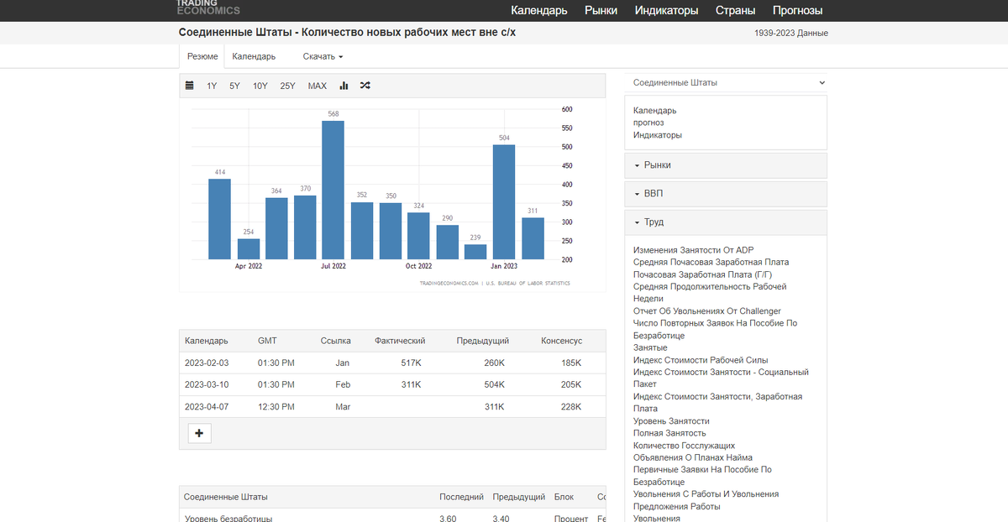Open the Количество Госслужащих sidebar link
The height and width of the screenshot is (522, 1008).
point(685,446)
